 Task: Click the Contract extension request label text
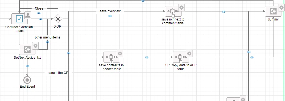point(19,29)
